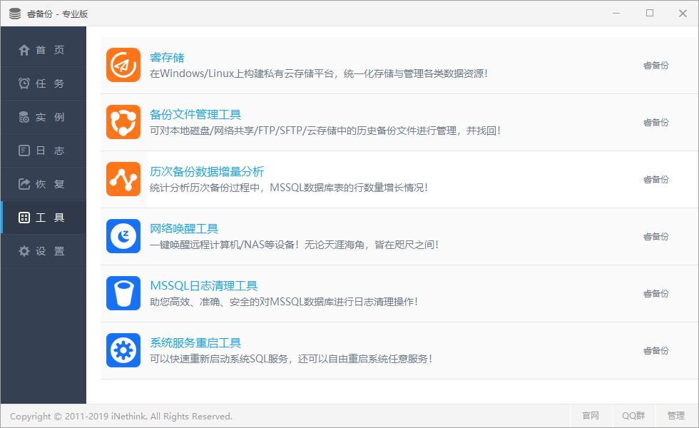This screenshot has width=699, height=428.
Task: Click the description mentioning FTP/SFTP/云存储
Action: 325,131
